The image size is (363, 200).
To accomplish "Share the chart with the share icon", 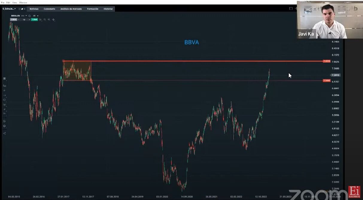I will point(4,133).
